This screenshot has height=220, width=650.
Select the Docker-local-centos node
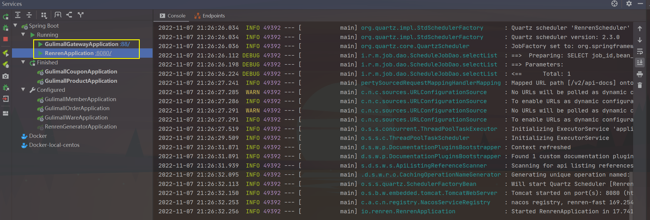point(54,145)
